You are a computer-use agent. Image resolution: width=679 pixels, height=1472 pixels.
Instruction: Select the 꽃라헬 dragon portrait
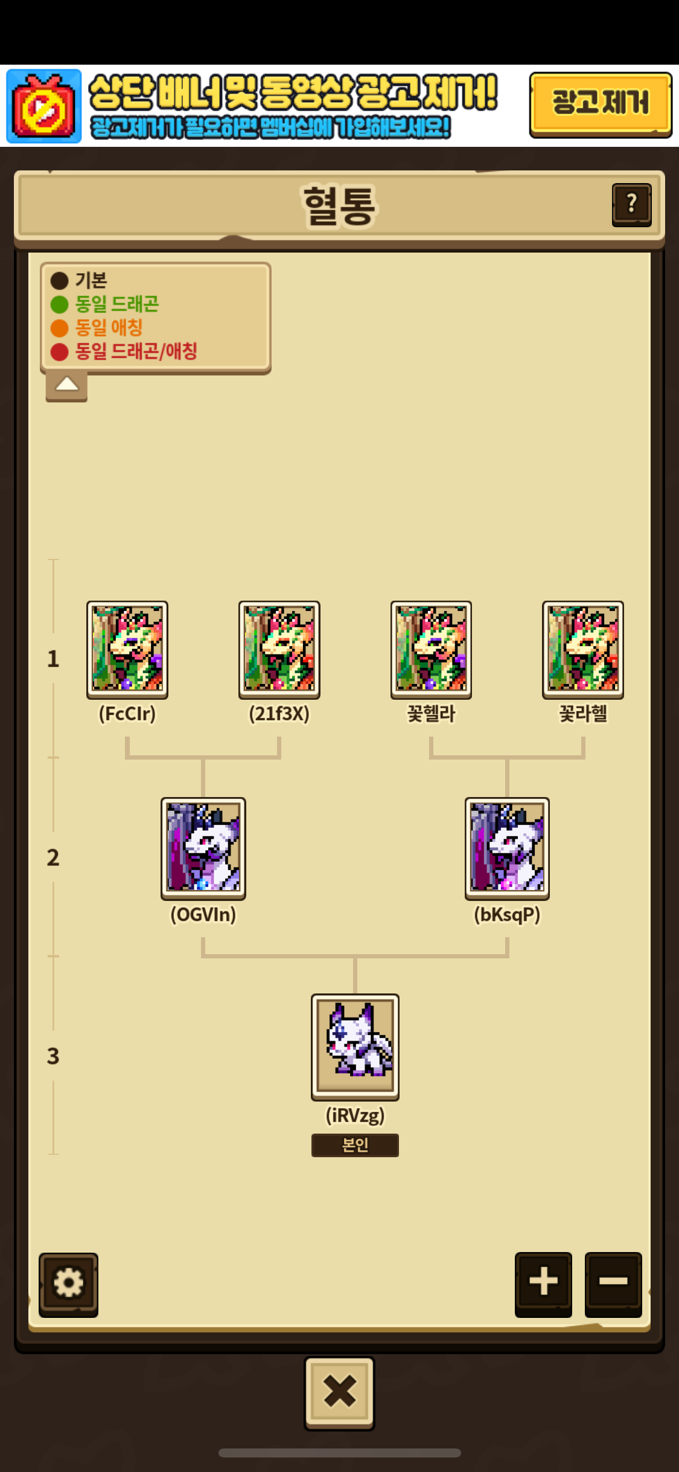pos(583,650)
